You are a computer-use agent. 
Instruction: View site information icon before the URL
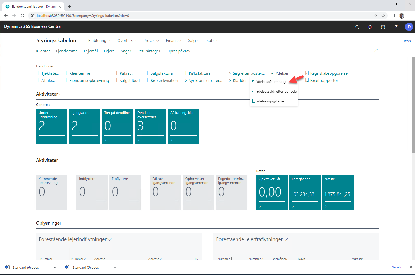click(33, 16)
